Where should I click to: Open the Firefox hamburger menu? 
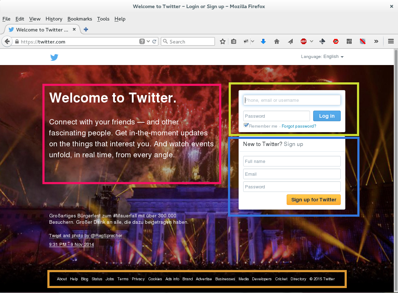click(391, 41)
